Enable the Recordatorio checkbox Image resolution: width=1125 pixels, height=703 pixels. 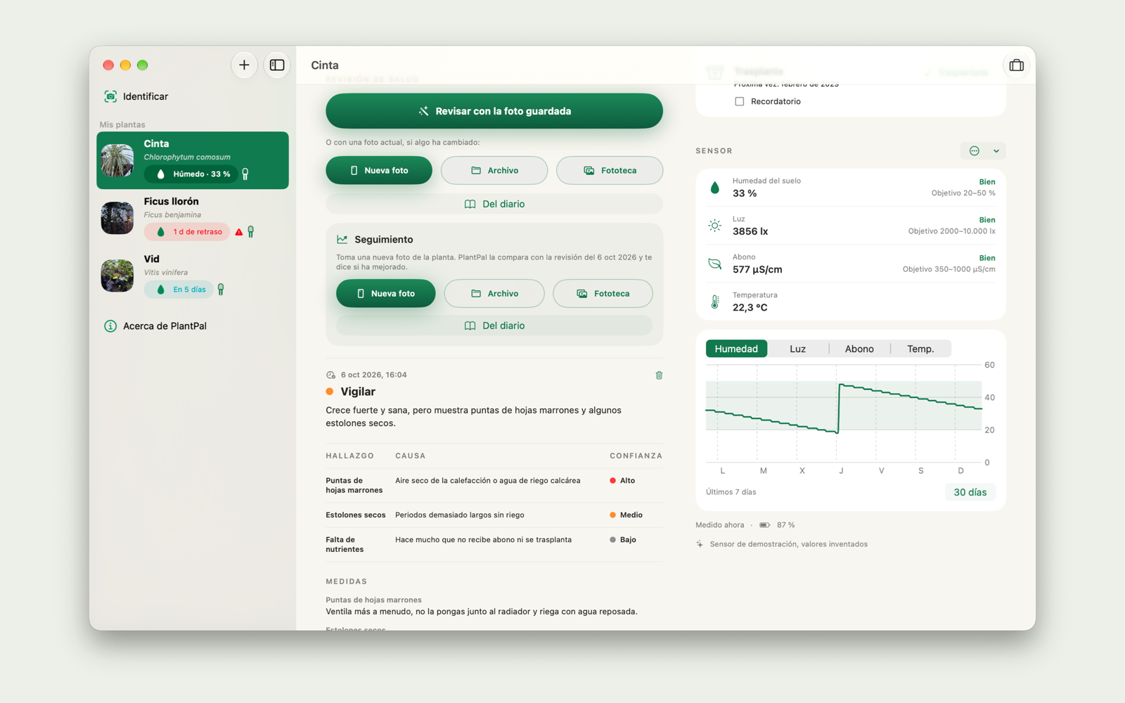pos(739,101)
